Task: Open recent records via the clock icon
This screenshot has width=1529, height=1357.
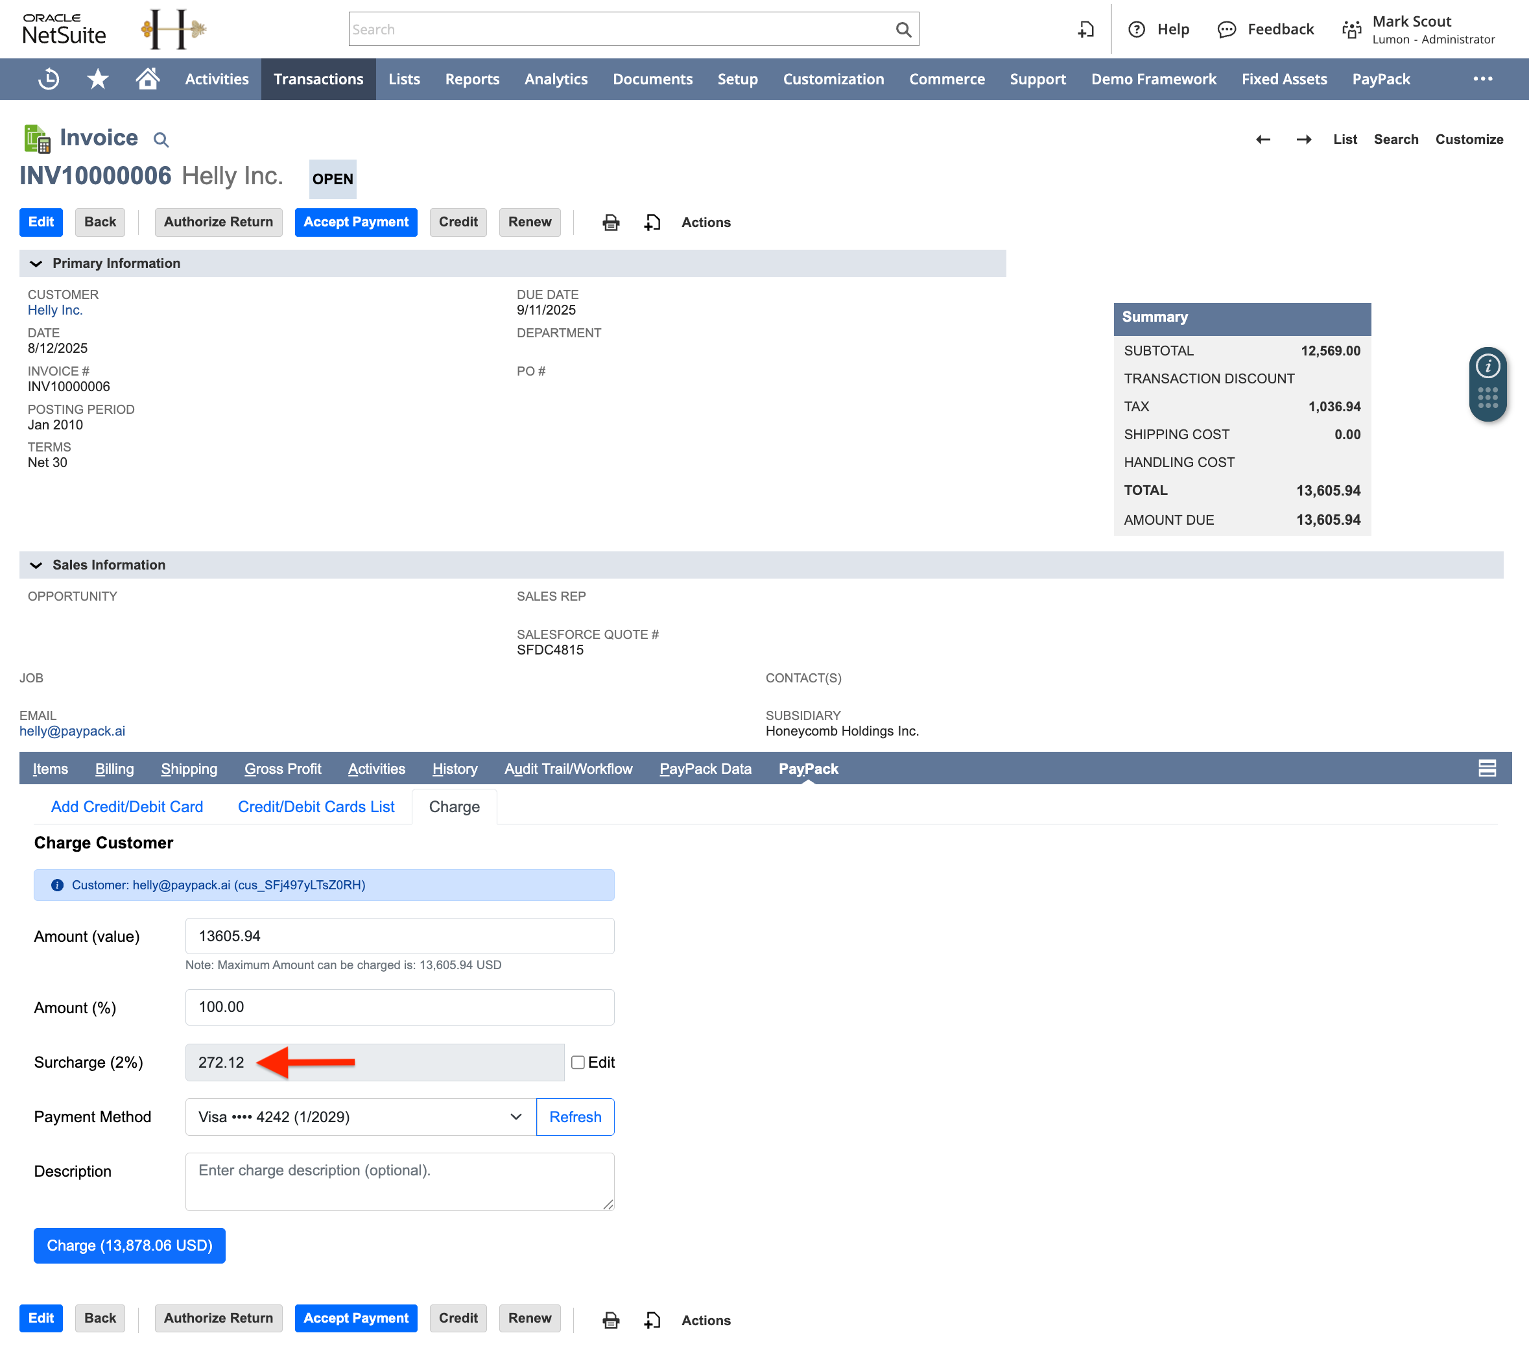Action: click(48, 78)
